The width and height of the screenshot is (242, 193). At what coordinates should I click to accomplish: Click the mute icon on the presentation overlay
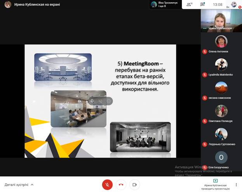[100, 101]
